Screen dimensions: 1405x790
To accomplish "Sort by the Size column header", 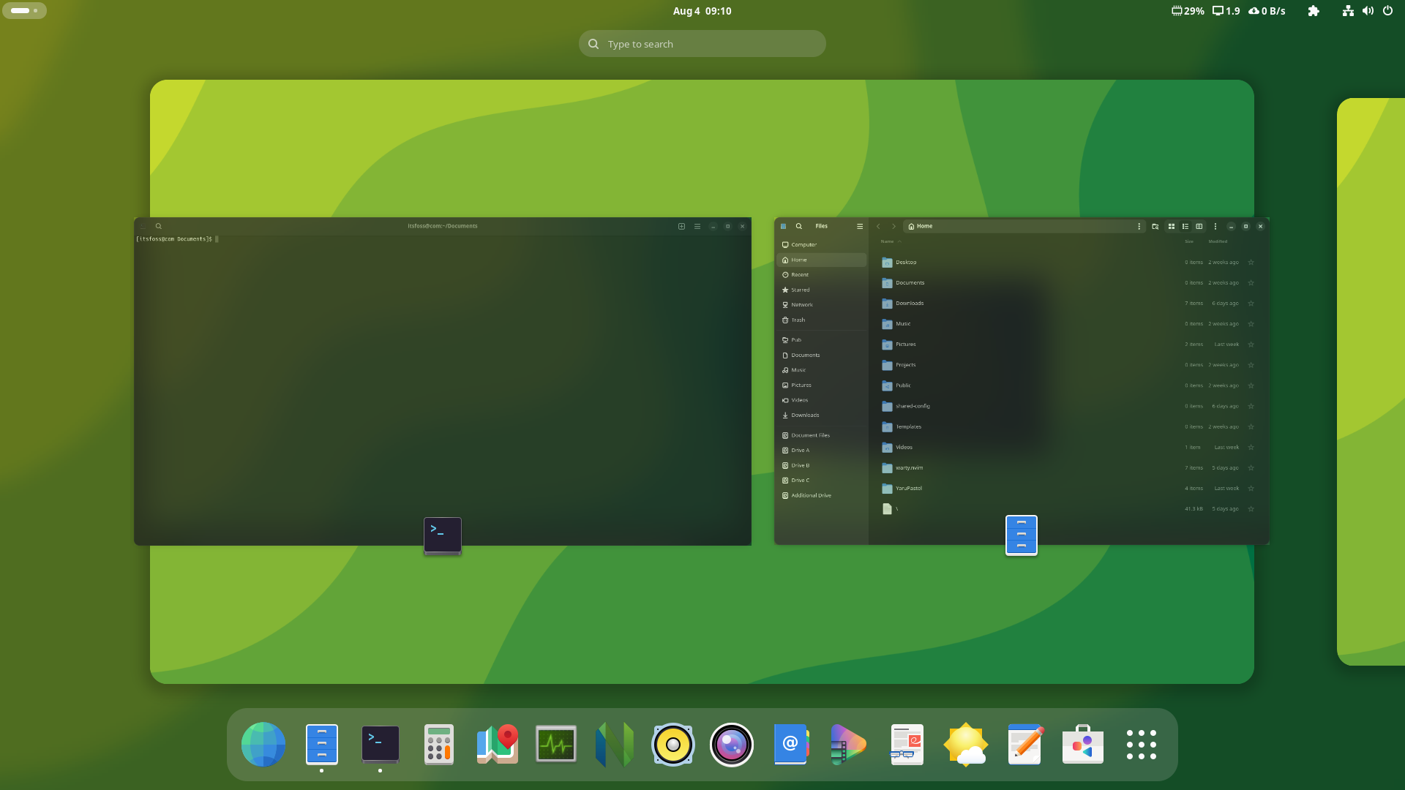I will click(x=1189, y=241).
